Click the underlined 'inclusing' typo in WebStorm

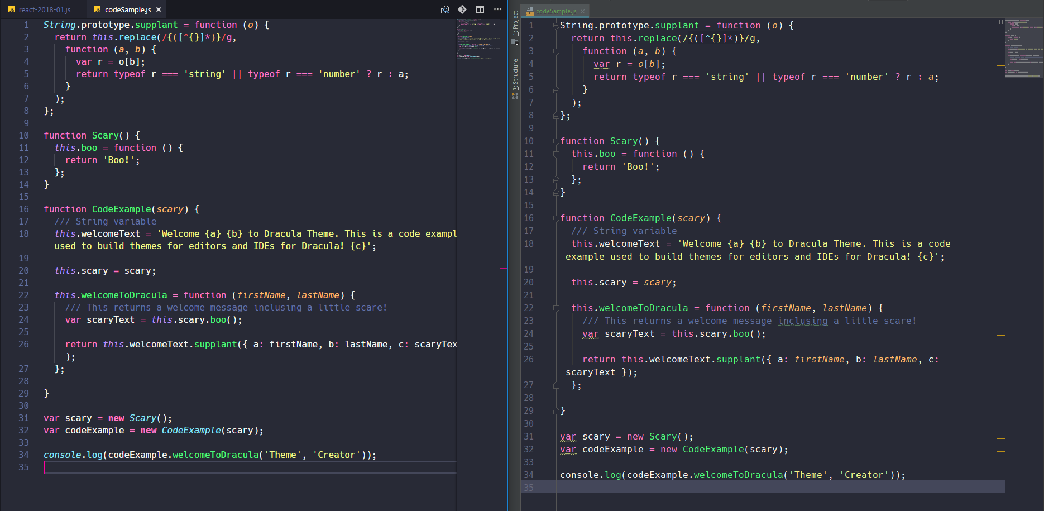click(x=803, y=321)
